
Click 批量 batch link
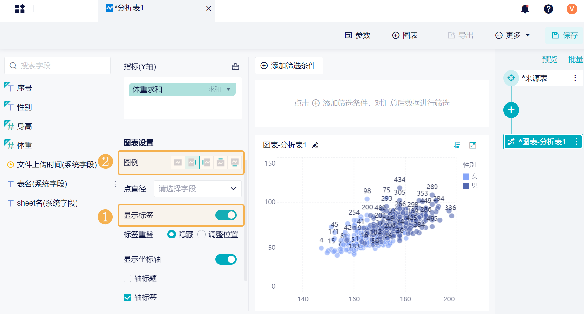(576, 59)
